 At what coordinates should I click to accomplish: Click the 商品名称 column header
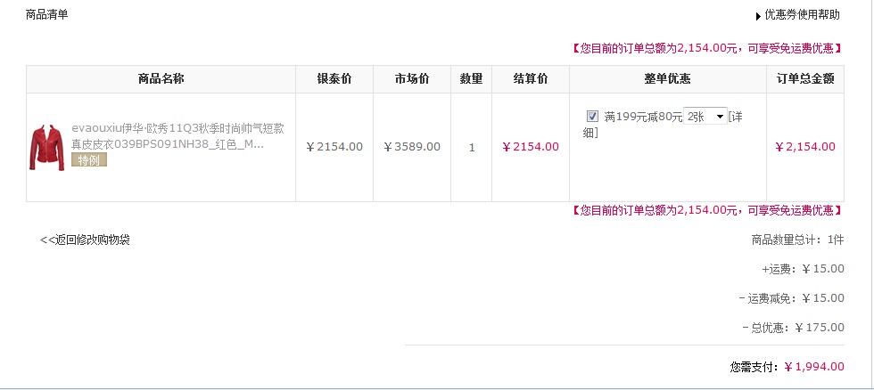[x=161, y=79]
